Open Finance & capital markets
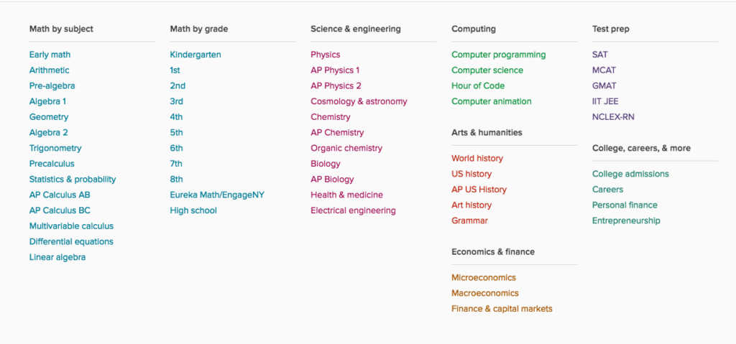Image resolution: width=736 pixels, height=344 pixels. pos(502,309)
